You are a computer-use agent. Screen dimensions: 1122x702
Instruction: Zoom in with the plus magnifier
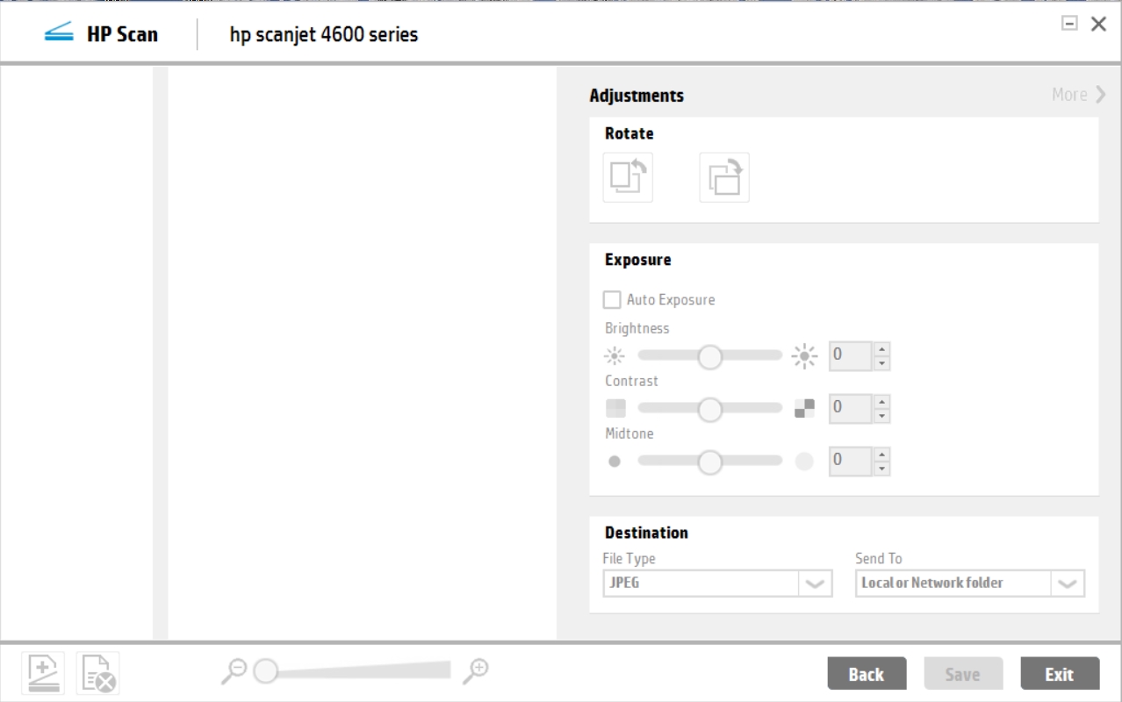[x=476, y=671]
